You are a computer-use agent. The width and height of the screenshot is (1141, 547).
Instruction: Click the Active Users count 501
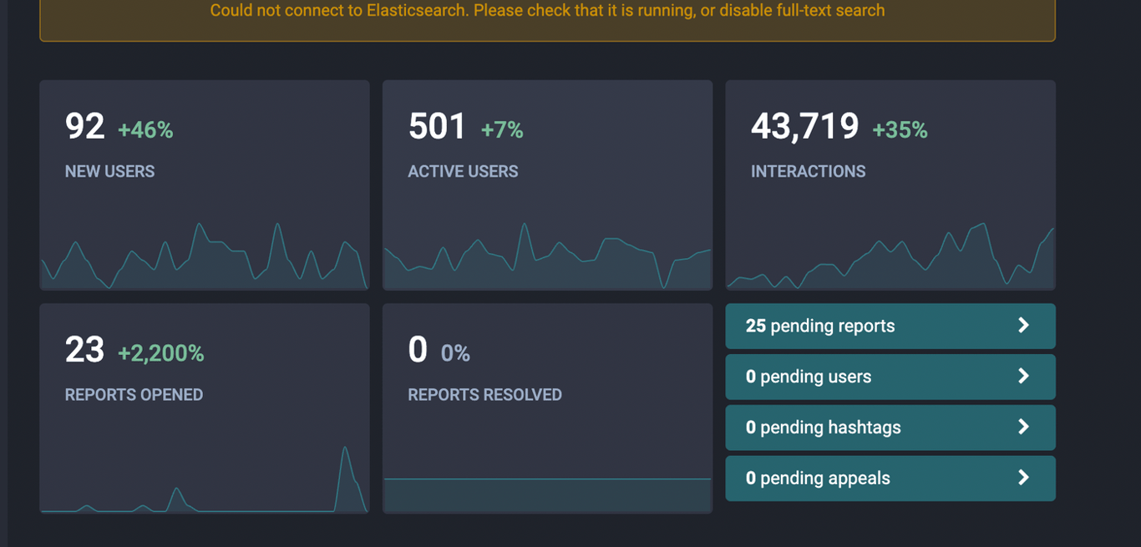(438, 127)
